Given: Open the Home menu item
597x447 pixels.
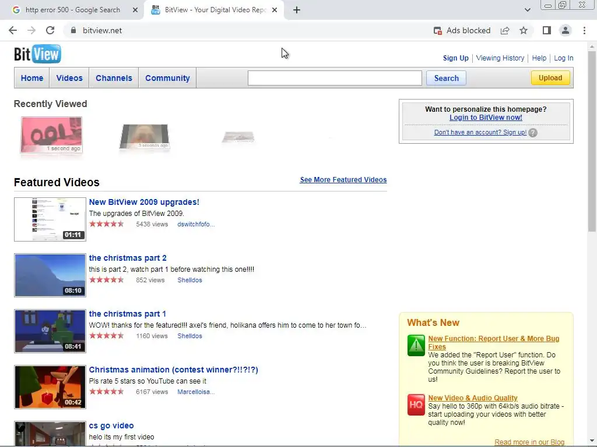Looking at the screenshot, I should (32, 78).
